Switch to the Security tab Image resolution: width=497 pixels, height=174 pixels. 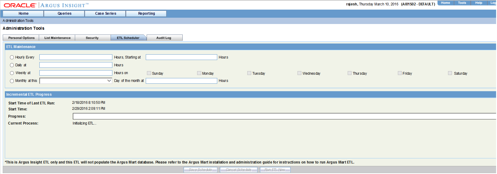click(93, 38)
